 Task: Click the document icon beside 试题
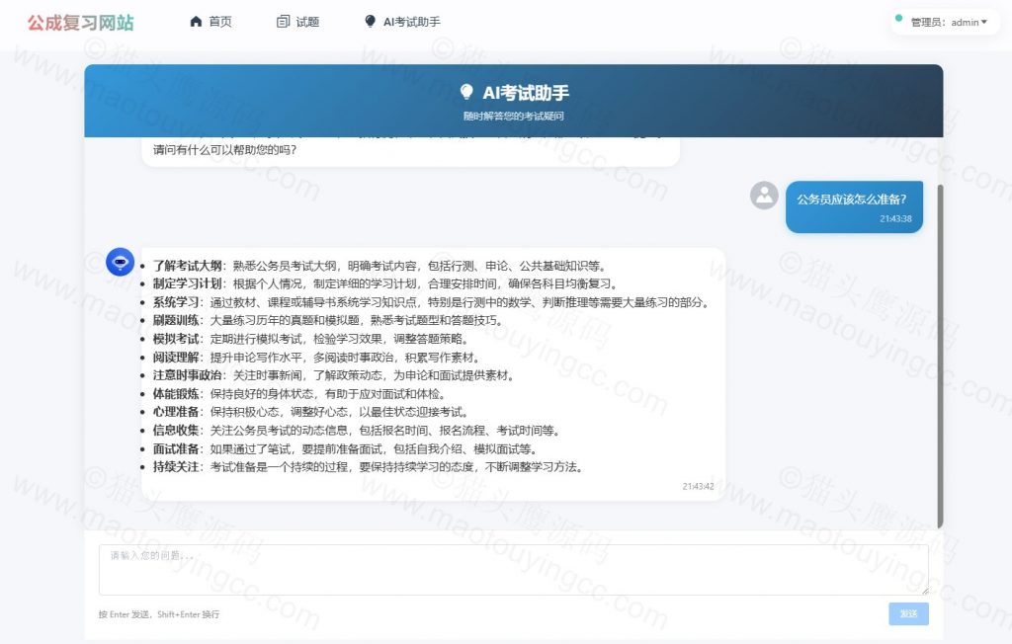(x=283, y=22)
